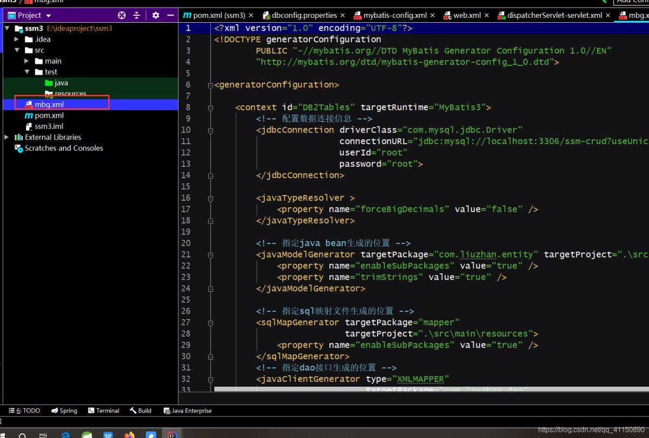Hide the Project panel with minus icon
Viewport: 649px width, 438px height.
[x=170, y=16]
